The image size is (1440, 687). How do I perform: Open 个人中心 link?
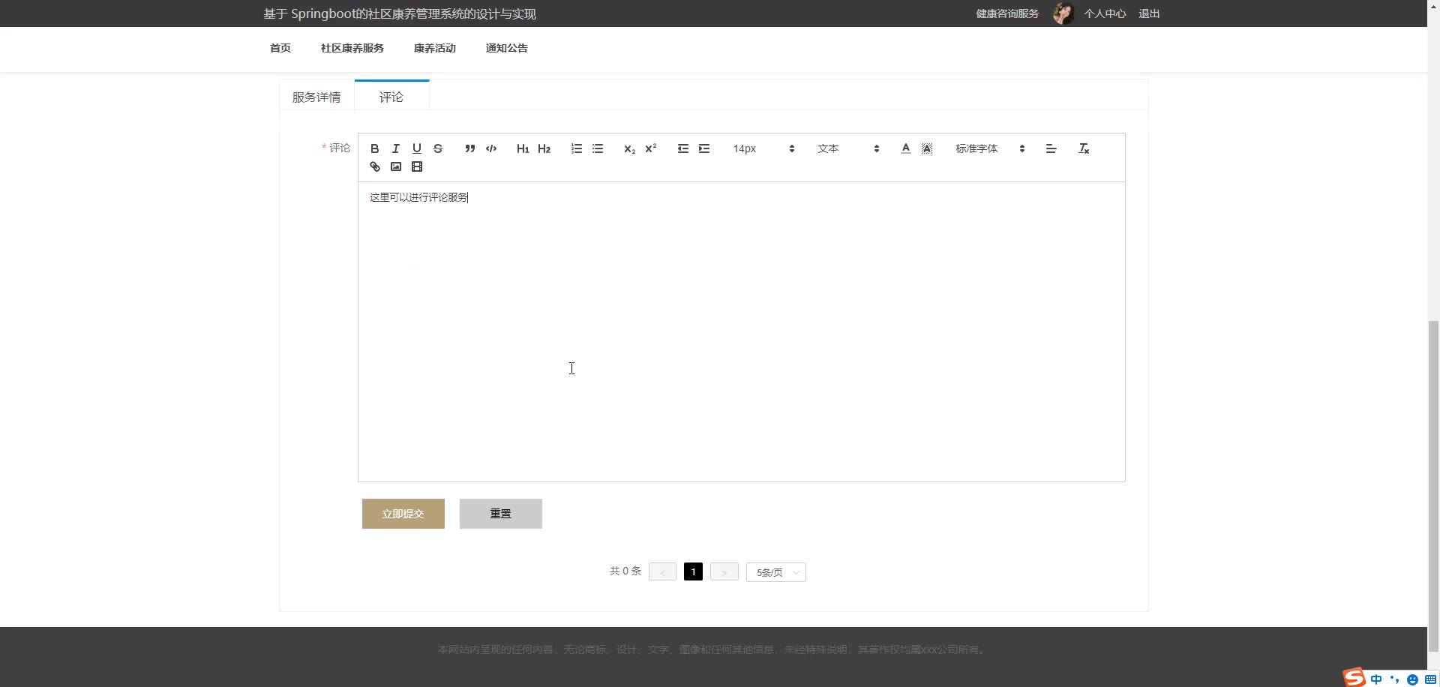(1105, 13)
